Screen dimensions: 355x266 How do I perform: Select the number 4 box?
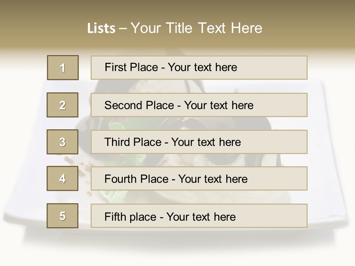pyautogui.click(x=62, y=178)
